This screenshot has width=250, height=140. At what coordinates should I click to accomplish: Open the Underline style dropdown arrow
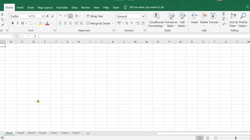click(x=26, y=23)
